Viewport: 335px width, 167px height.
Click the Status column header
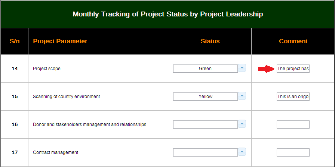click(x=210, y=41)
